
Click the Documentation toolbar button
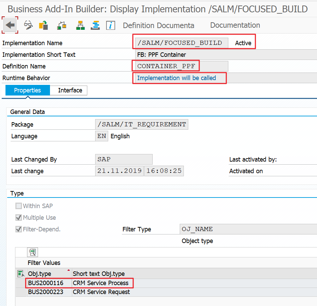(x=235, y=25)
